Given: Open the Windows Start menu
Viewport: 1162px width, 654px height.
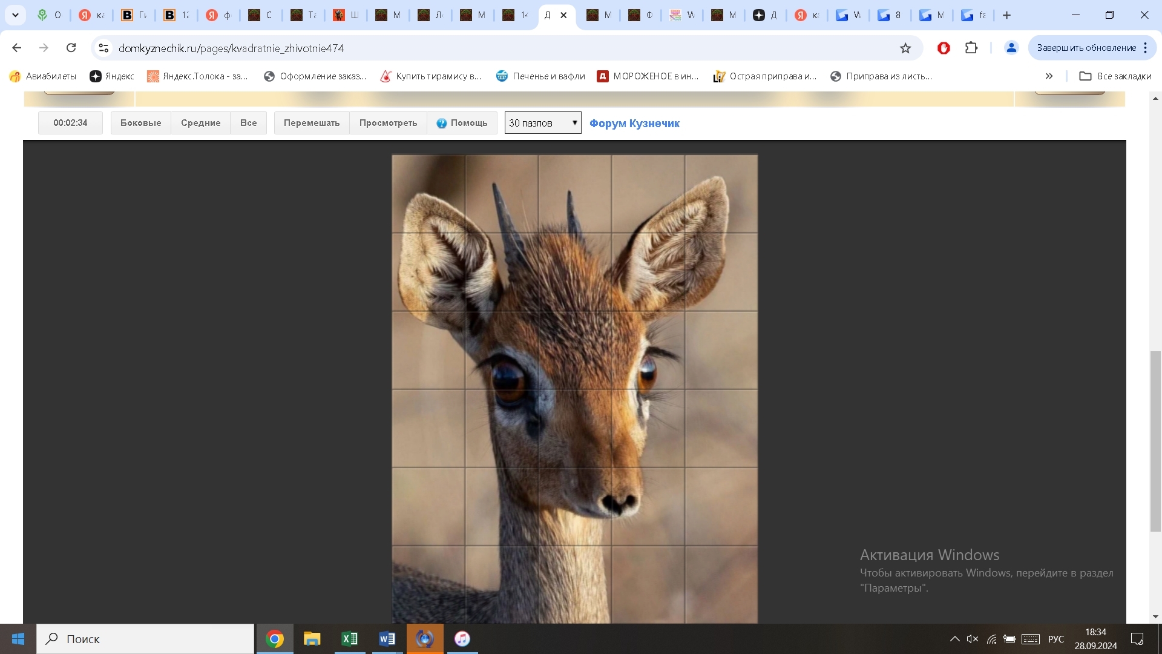Looking at the screenshot, I should click(x=18, y=639).
